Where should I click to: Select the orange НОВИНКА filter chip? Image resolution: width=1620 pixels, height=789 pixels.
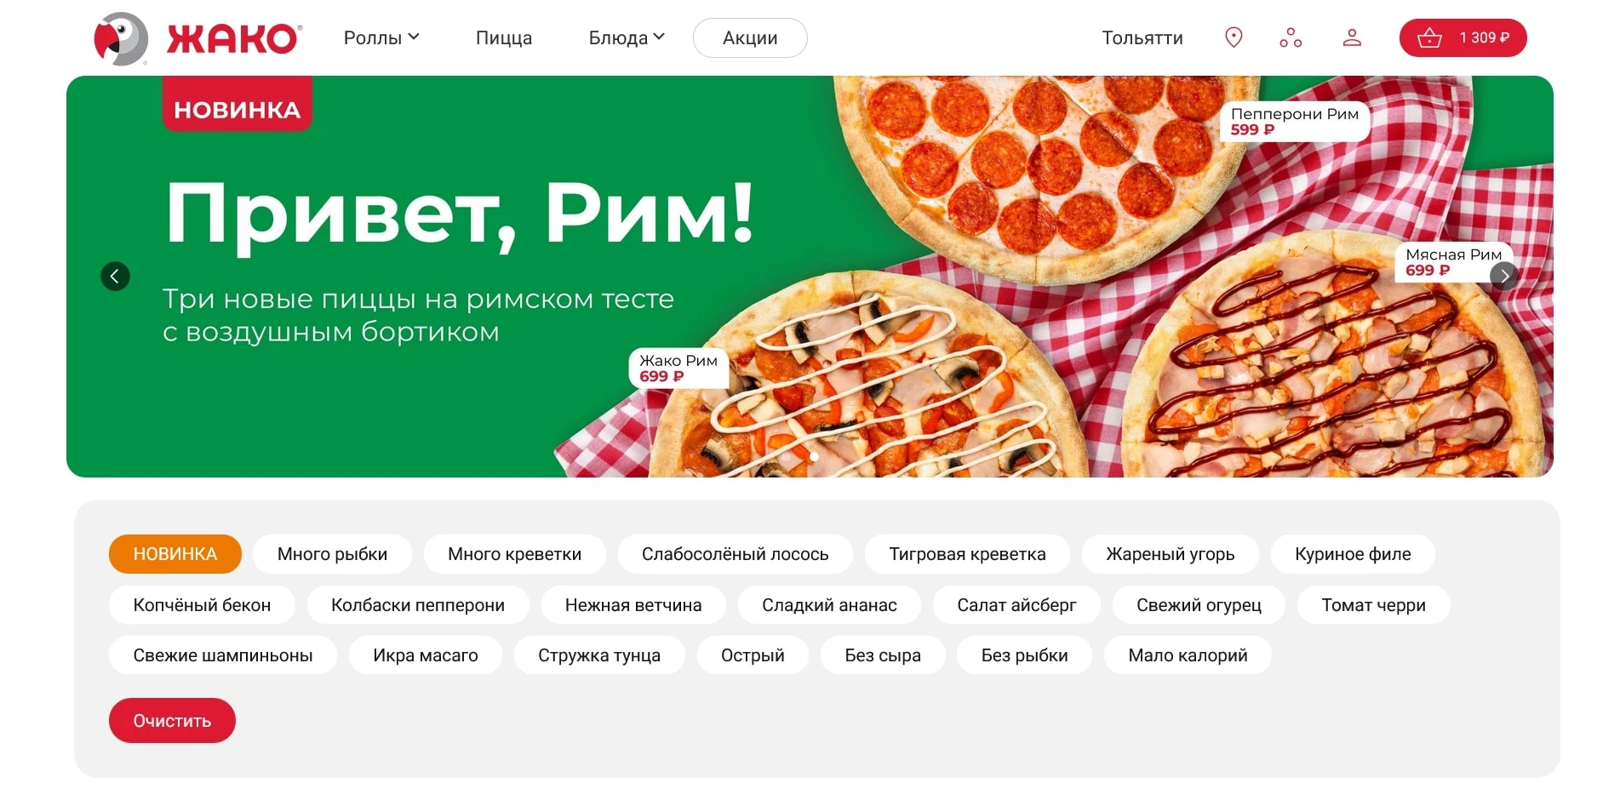[175, 554]
